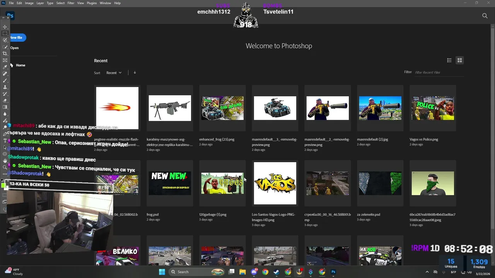Click the Filter Recent Files input field

[439, 73]
